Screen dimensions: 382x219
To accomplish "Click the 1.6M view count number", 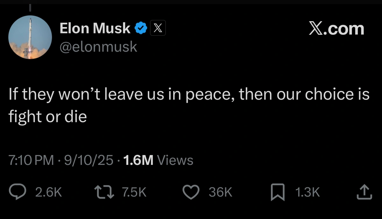I will [138, 160].
